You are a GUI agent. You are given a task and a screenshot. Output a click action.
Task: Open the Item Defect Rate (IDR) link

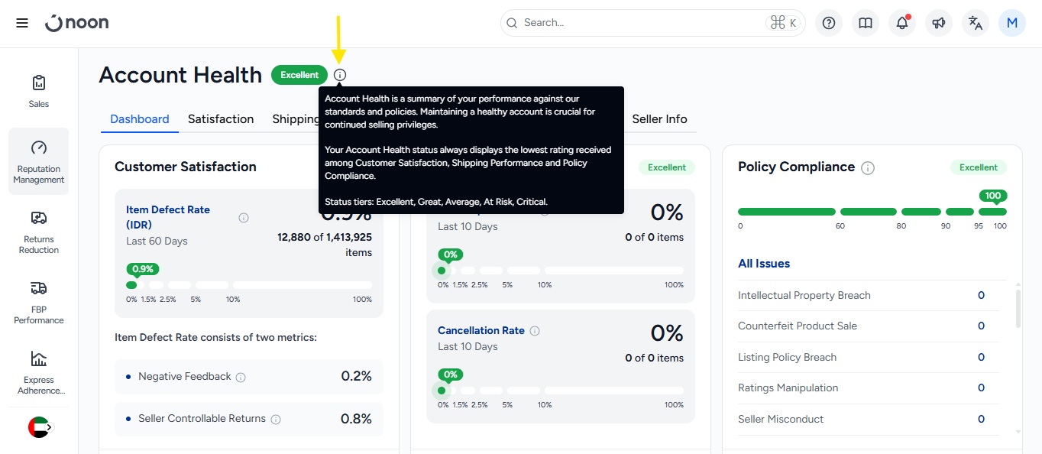click(168, 217)
